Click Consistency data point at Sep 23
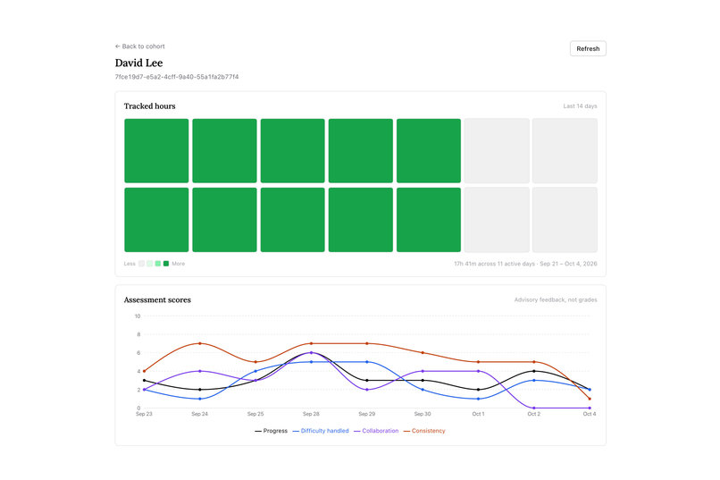This screenshot has height=480, width=720. click(x=144, y=371)
